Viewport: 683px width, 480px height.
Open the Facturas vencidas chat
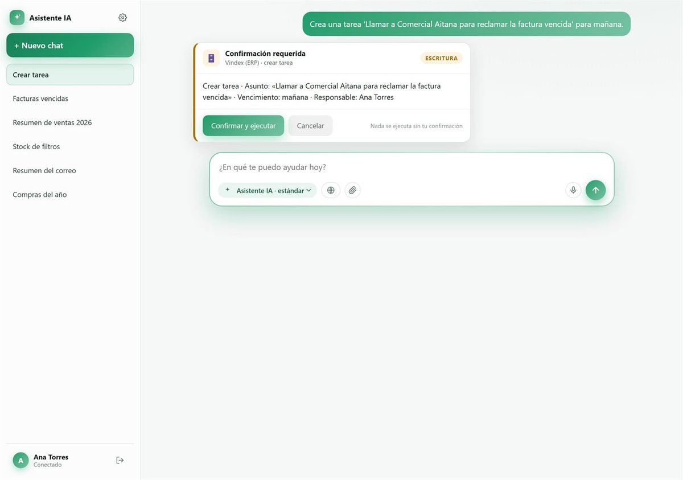pos(70,99)
